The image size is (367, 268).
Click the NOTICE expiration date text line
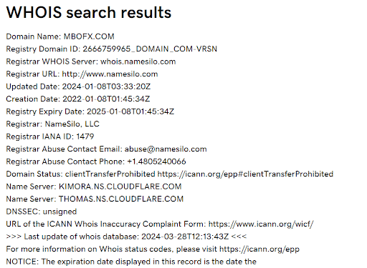point(131,262)
